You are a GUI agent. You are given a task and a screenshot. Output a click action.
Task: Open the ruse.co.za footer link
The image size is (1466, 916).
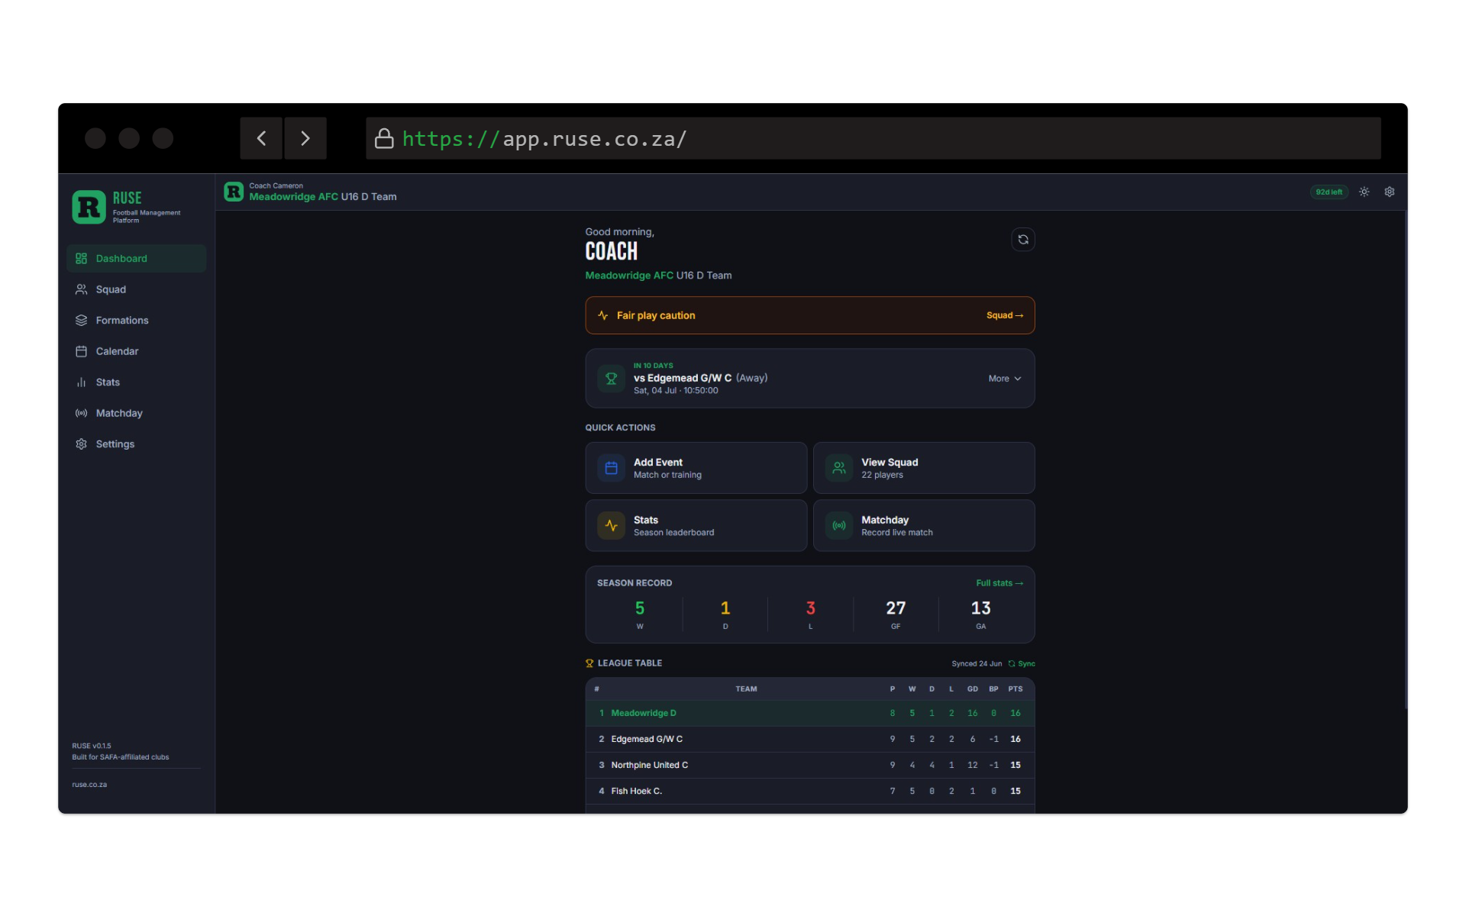coord(89,785)
